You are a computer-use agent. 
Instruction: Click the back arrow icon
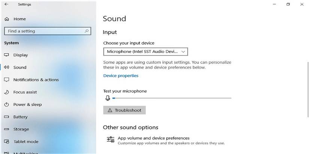6,4
